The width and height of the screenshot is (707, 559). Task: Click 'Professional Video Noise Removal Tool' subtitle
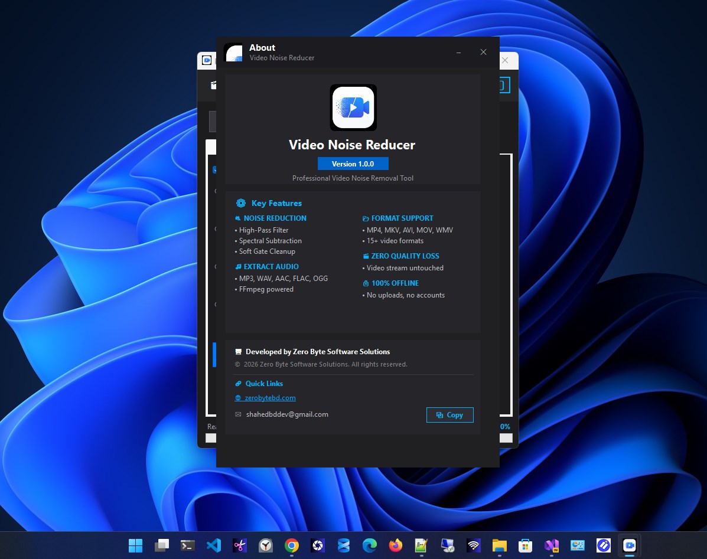point(353,178)
